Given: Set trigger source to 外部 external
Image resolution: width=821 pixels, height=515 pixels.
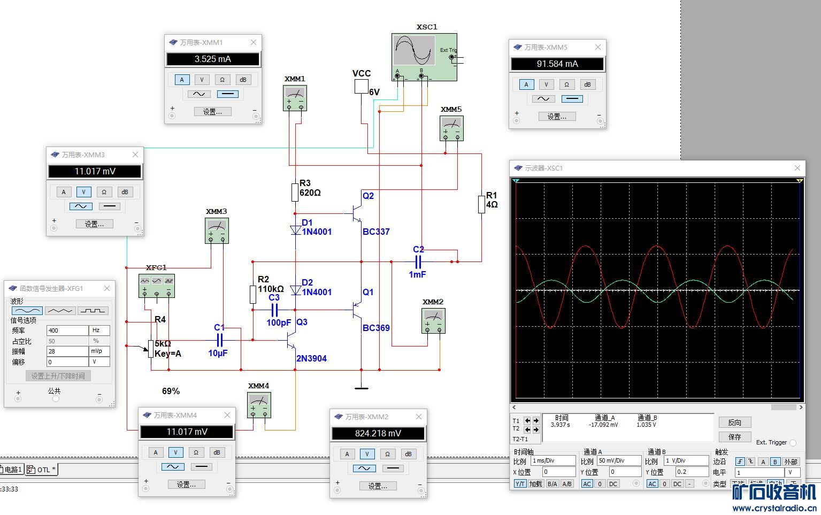Looking at the screenshot, I should click(791, 462).
